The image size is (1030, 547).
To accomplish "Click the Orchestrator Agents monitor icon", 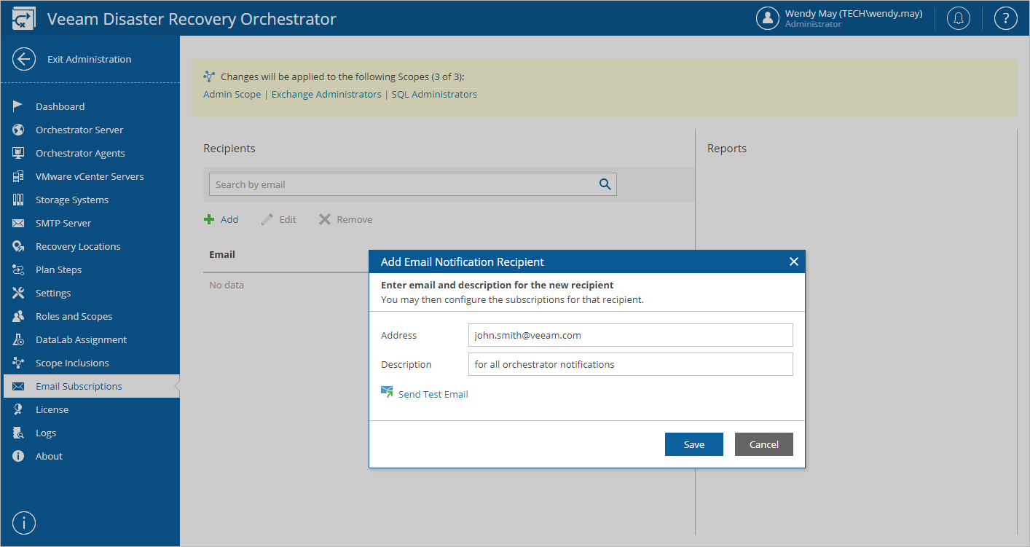I will (x=19, y=153).
